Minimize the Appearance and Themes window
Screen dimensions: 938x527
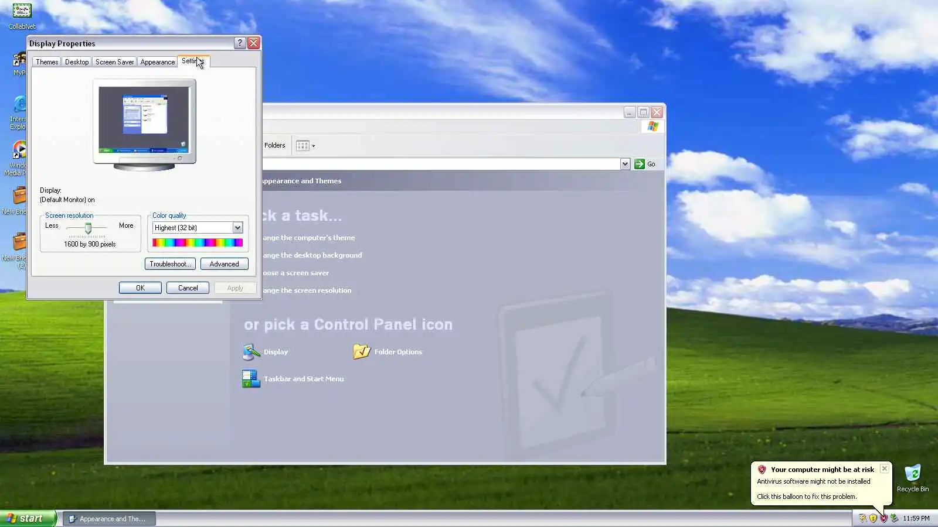[630, 112]
